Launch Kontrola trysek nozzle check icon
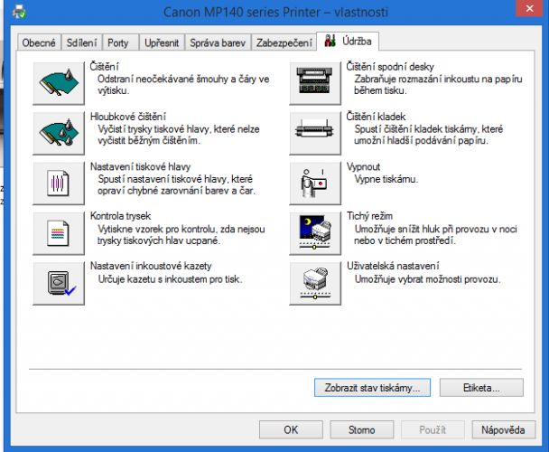 [x=59, y=233]
